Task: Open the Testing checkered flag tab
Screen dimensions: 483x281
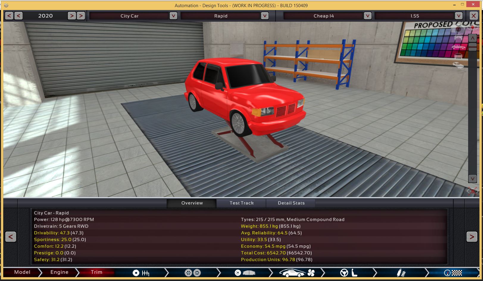Action: tap(453, 273)
